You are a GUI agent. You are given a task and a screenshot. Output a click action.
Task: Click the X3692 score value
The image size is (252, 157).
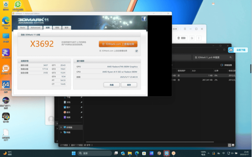point(42,44)
